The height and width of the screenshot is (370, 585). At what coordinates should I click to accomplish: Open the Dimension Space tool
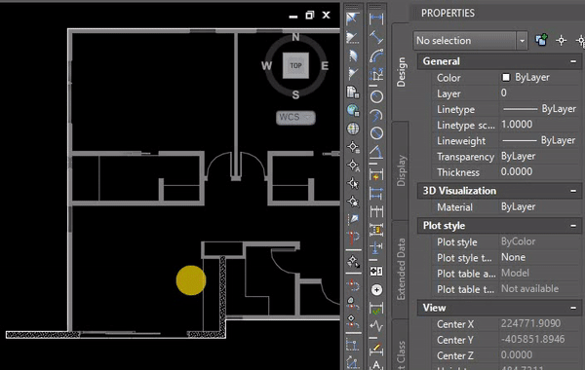(376, 229)
